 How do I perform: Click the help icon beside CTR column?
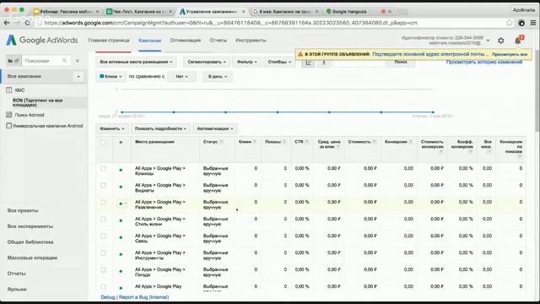[306, 142]
